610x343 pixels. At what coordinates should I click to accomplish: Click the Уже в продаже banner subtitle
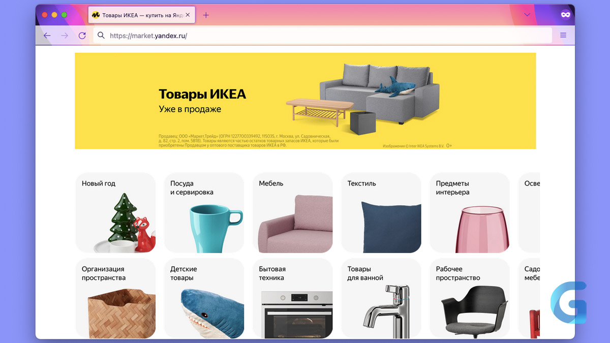coord(190,109)
